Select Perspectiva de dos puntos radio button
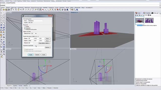Screen dimensions: 161x90 coord(25,29)
